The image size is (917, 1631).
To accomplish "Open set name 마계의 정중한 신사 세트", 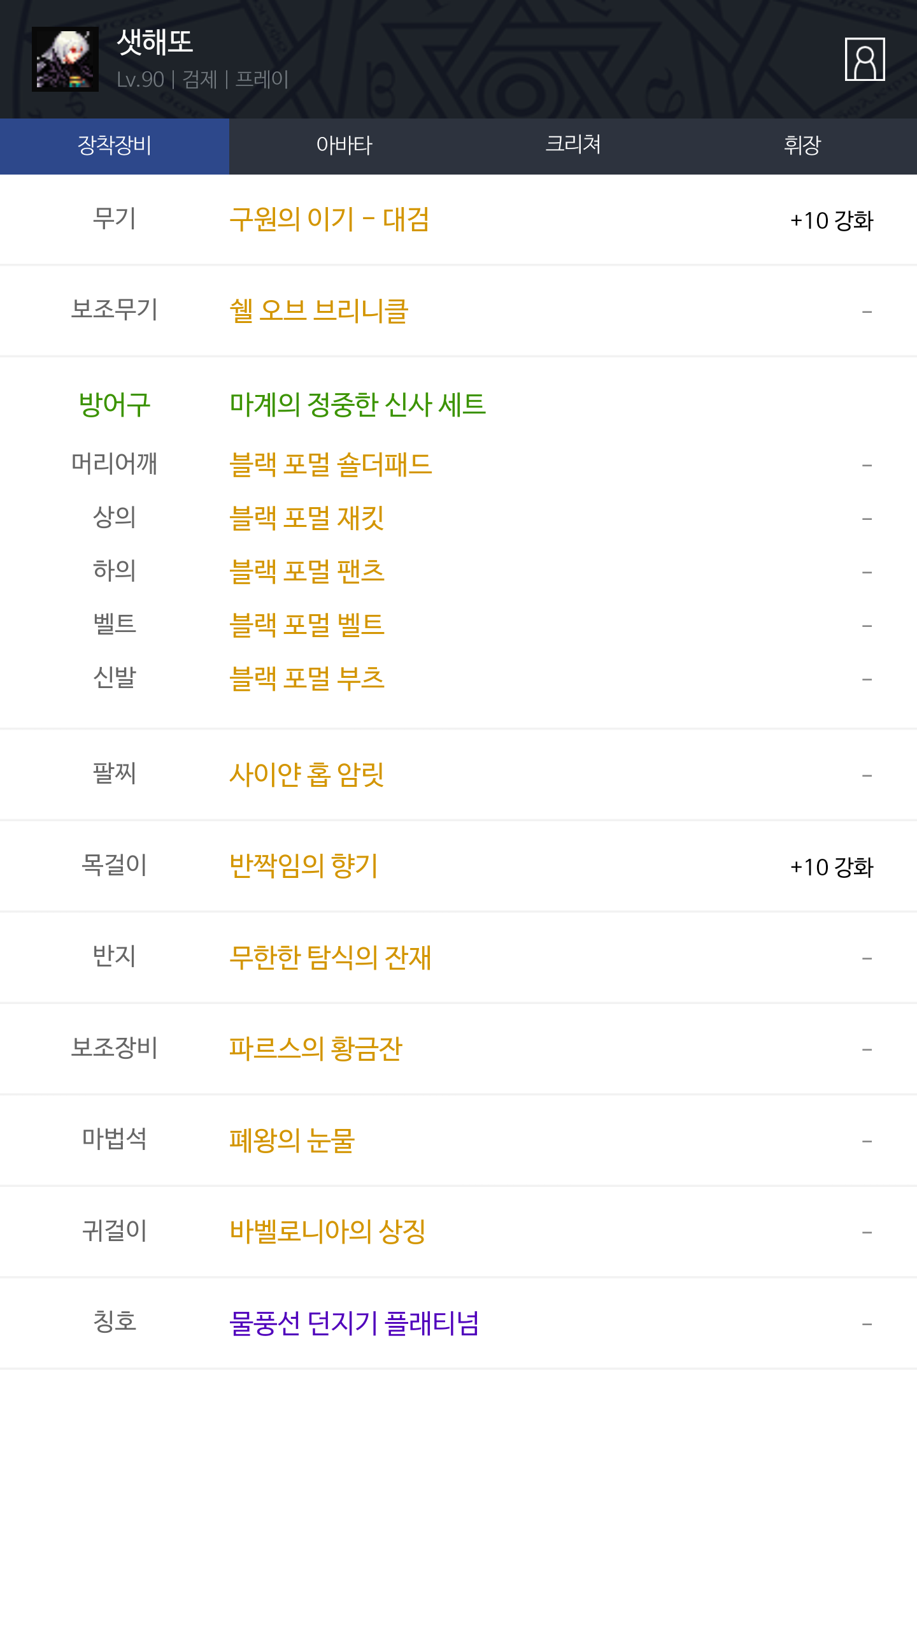I will [x=357, y=405].
